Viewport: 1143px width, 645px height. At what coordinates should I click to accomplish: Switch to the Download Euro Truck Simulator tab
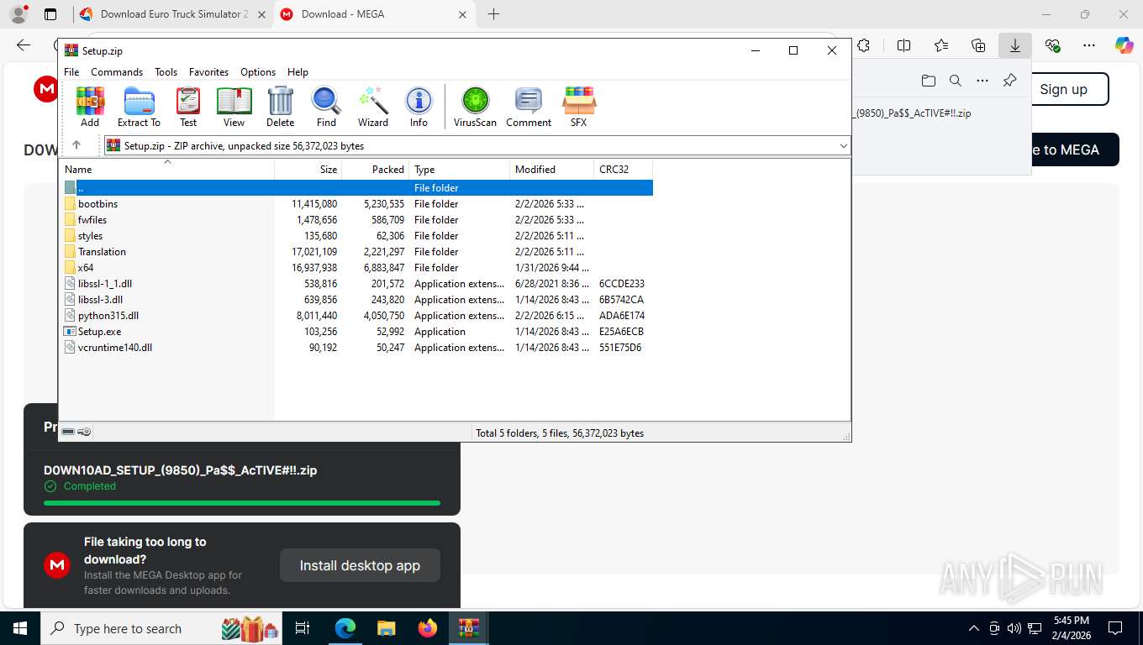[173, 14]
